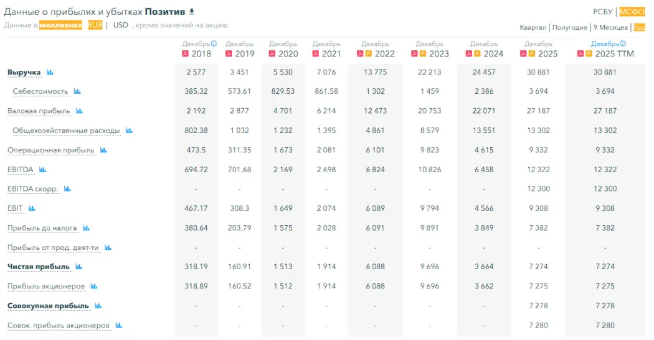Download the Позитив income statement data

click(x=192, y=11)
